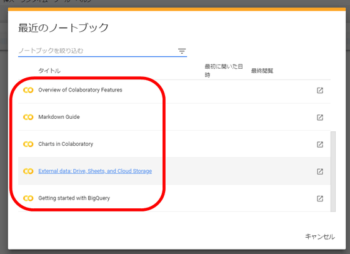Click the notebook list vertical scrollbar
Screen dimensions: 350x254
pyautogui.click(x=333, y=171)
